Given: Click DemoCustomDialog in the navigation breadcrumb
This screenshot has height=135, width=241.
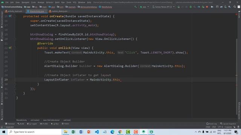Looking at the screenshot, I should pos(12,7).
